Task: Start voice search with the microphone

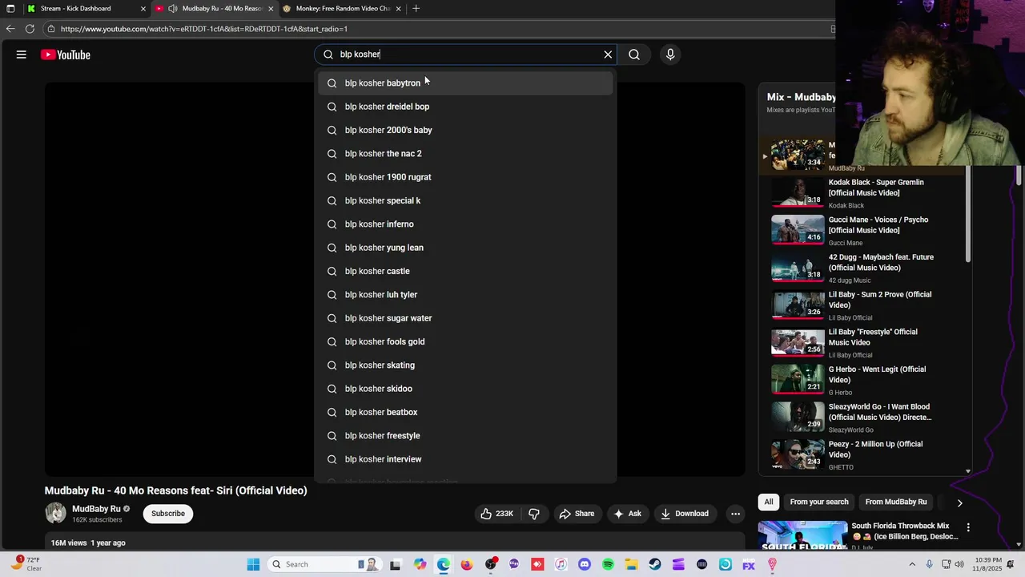Action: (670, 54)
